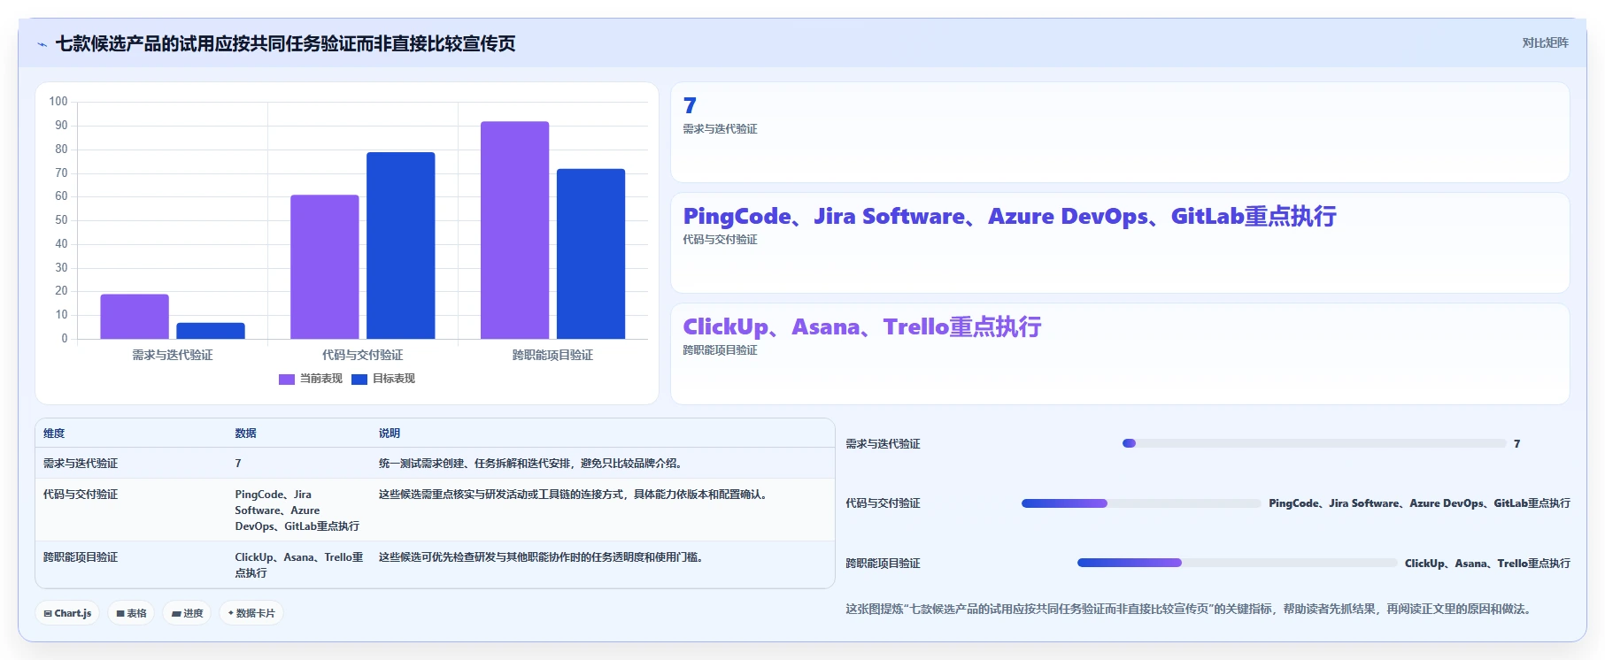Click x-axis label 跨职能项目验证 under chart
Screen dimensions: 1605x660
[552, 355]
